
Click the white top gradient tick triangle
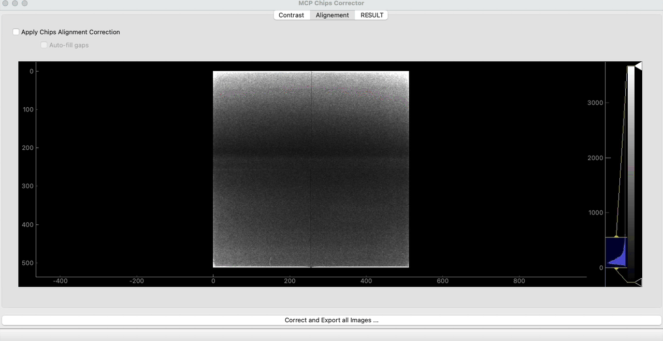click(x=638, y=66)
